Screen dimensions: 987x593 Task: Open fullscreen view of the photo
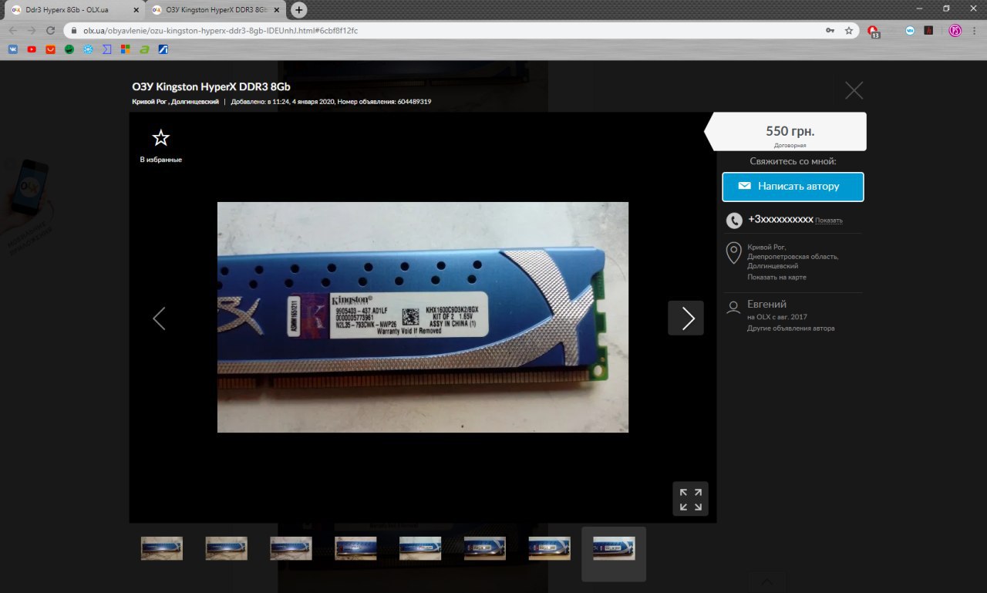tap(690, 499)
